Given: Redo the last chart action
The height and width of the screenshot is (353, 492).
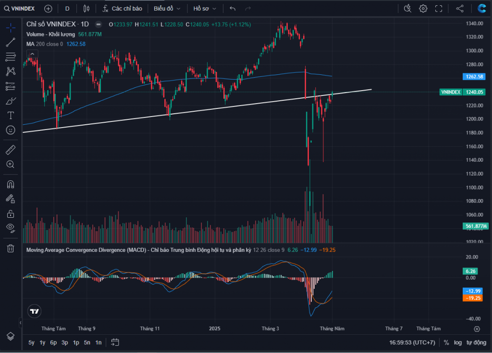Looking at the screenshot, I should (248, 9).
